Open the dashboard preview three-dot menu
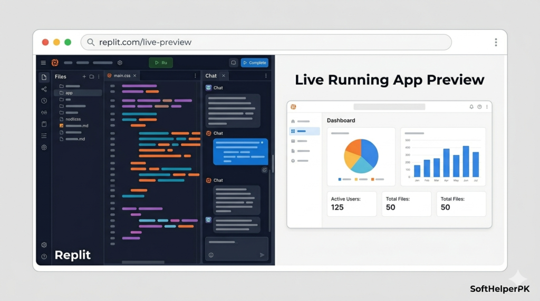 [487, 107]
